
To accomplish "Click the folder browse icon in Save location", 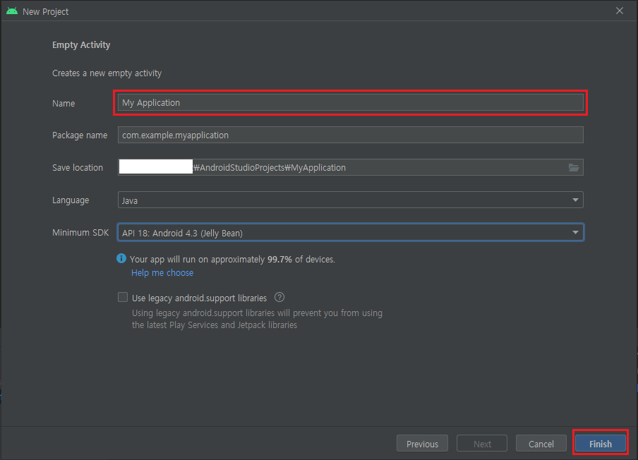I will 573,168.
